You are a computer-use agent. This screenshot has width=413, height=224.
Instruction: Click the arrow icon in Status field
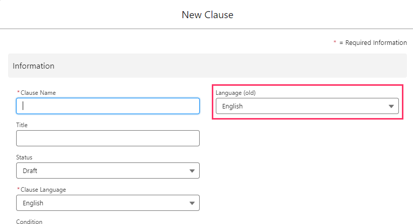(x=192, y=171)
